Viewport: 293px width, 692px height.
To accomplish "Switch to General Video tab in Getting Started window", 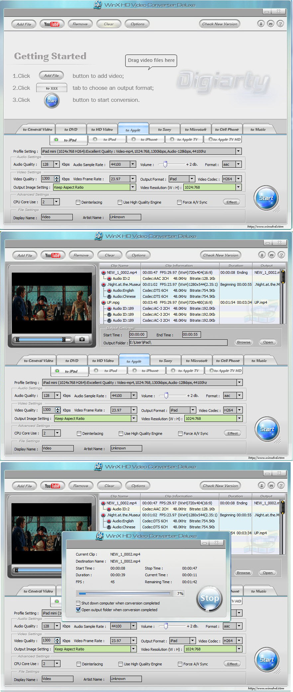I will pos(38,129).
